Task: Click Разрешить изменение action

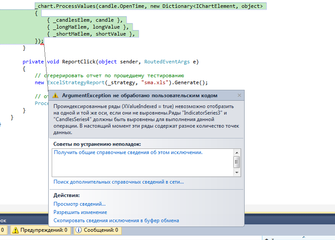Action: (80, 212)
